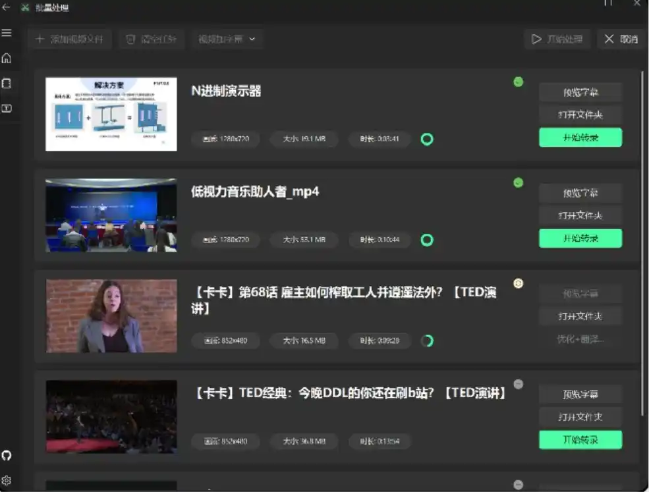
Task: Click the 大小 file size chip on TED经典 row
Action: 304,441
